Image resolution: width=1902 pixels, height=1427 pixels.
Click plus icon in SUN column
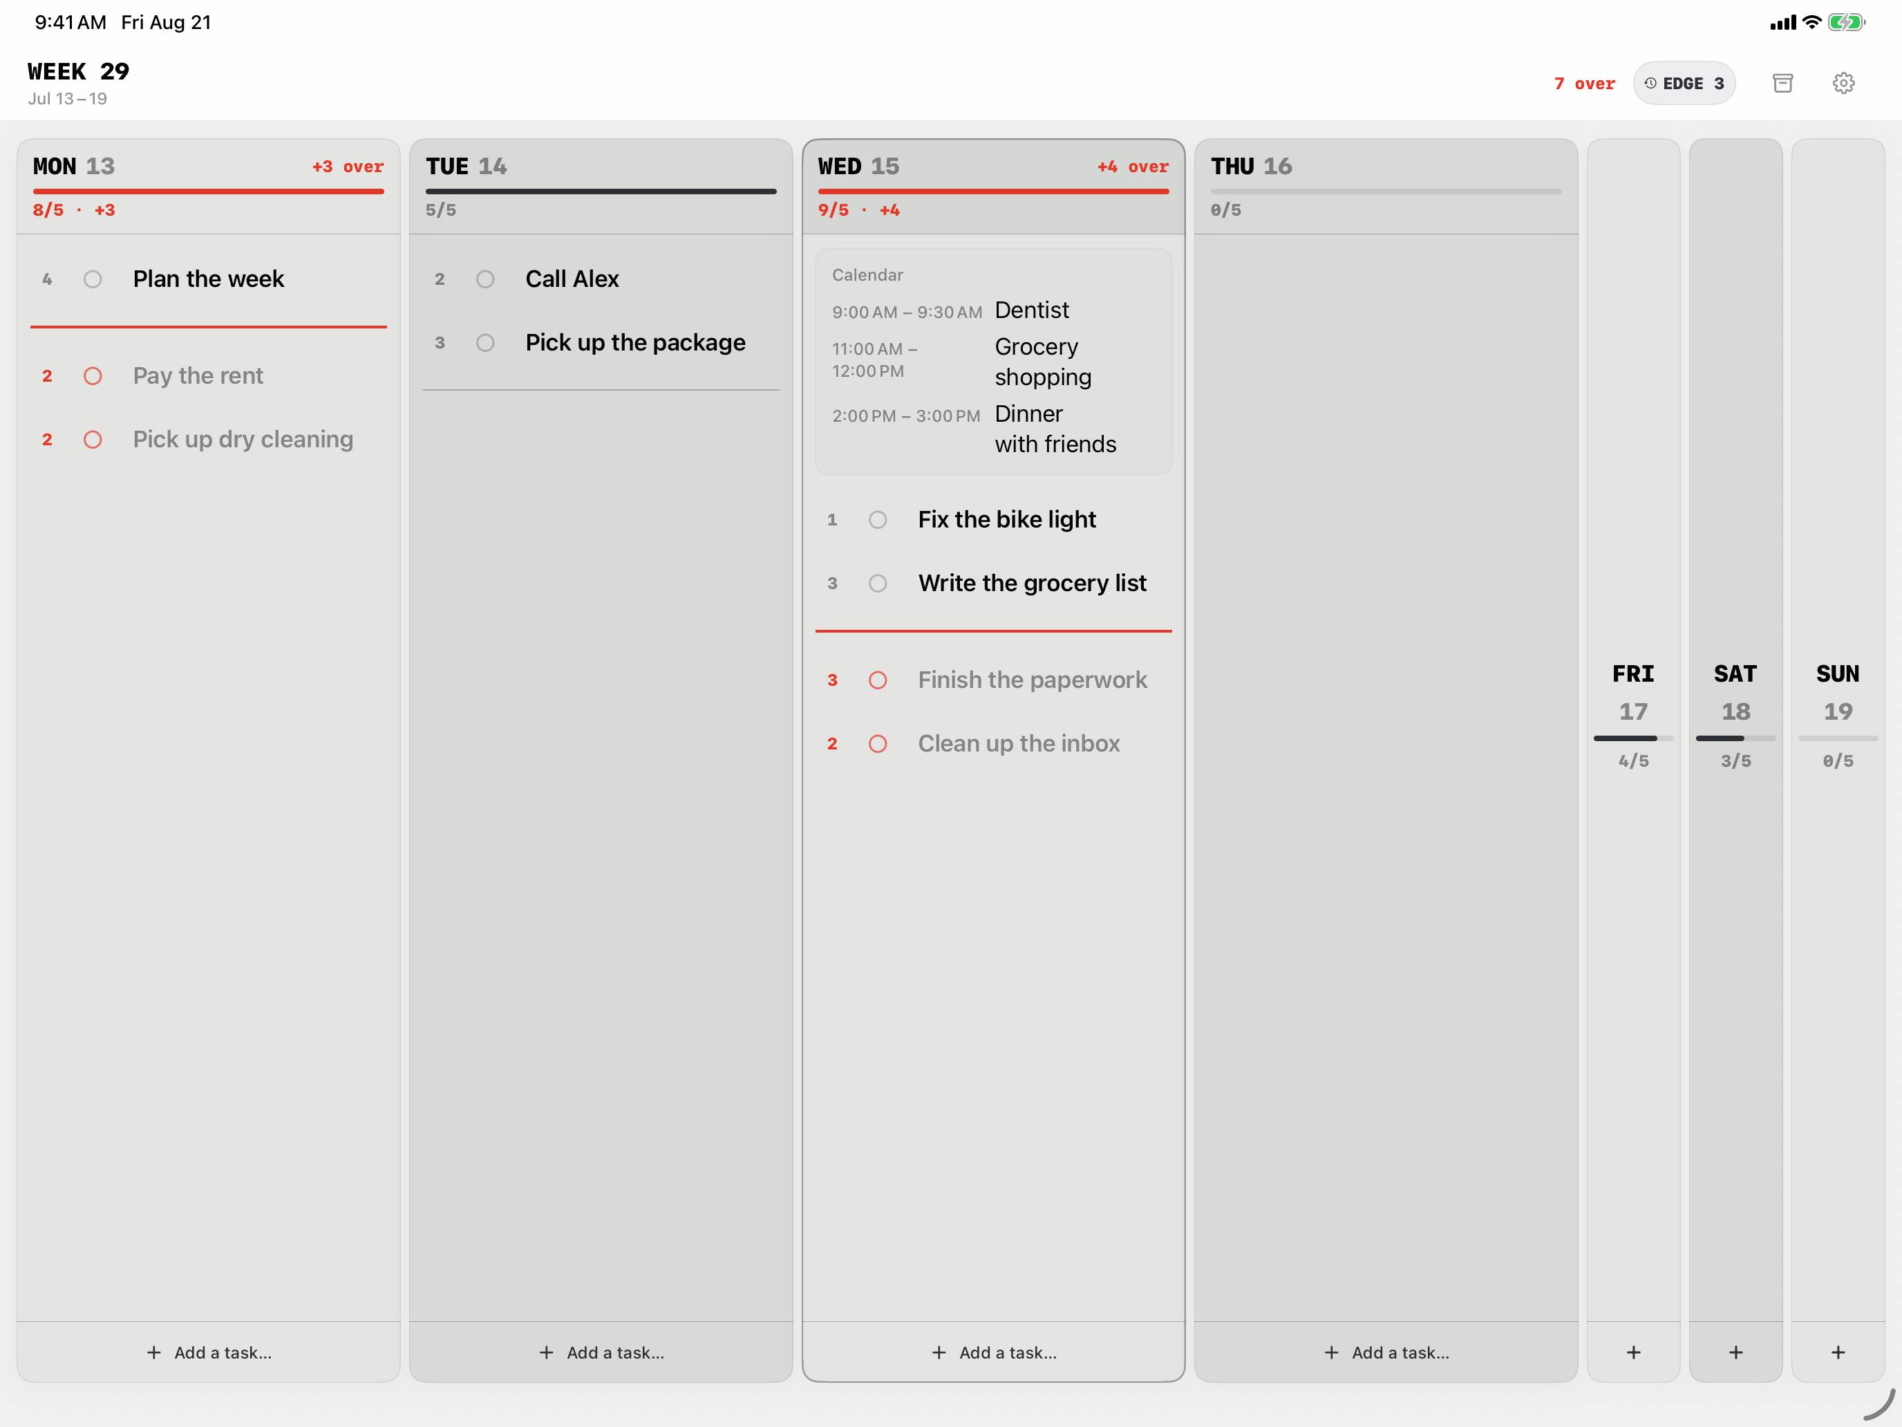pyautogui.click(x=1838, y=1352)
